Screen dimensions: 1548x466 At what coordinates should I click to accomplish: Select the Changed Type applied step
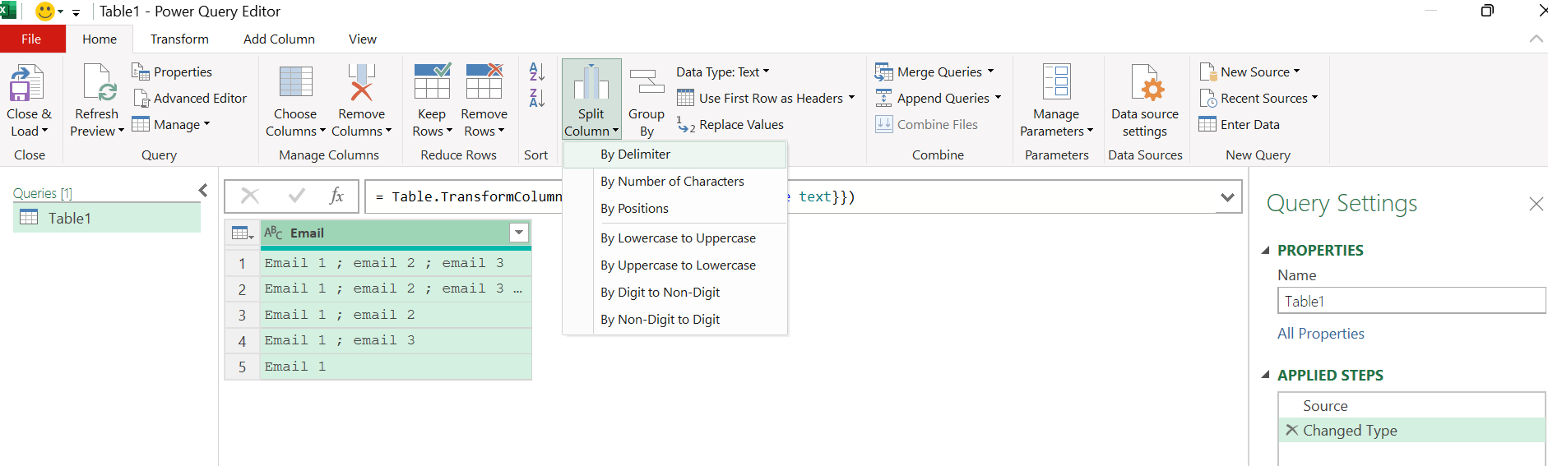coord(1411,430)
